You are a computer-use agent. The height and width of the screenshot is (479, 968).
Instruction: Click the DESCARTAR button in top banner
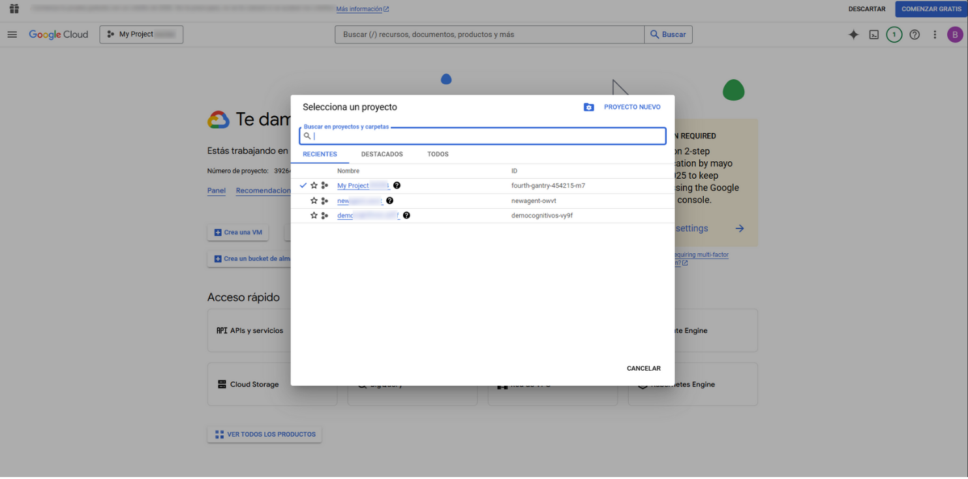[867, 9]
